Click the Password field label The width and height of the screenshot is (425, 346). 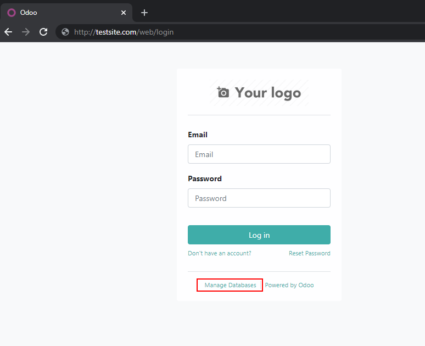tap(205, 178)
